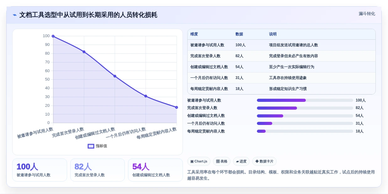388x194 pixels.
Task: Click the 82人 value in table
Action: (239, 56)
